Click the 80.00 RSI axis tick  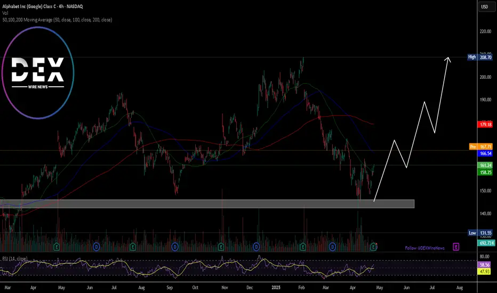[x=484, y=257]
